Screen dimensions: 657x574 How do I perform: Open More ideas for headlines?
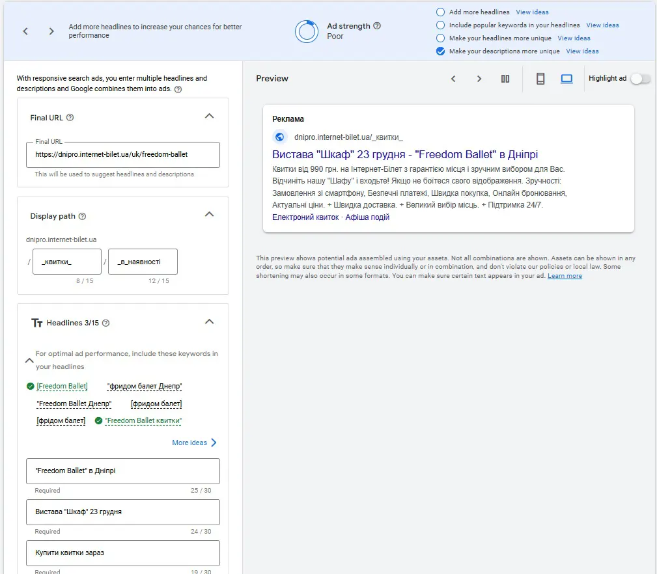195,443
